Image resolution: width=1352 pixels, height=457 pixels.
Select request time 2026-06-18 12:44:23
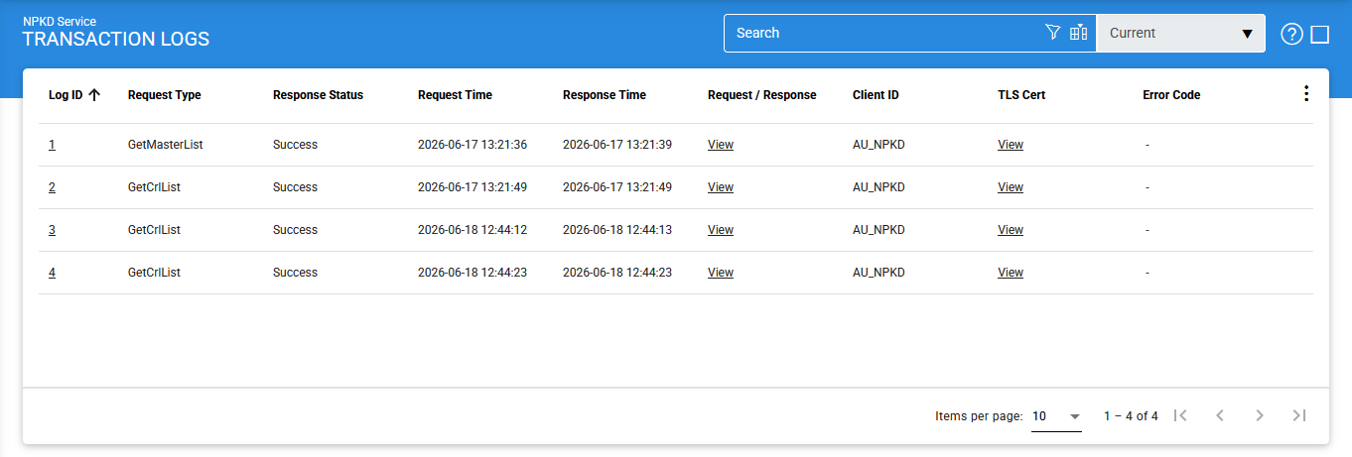[x=473, y=273]
